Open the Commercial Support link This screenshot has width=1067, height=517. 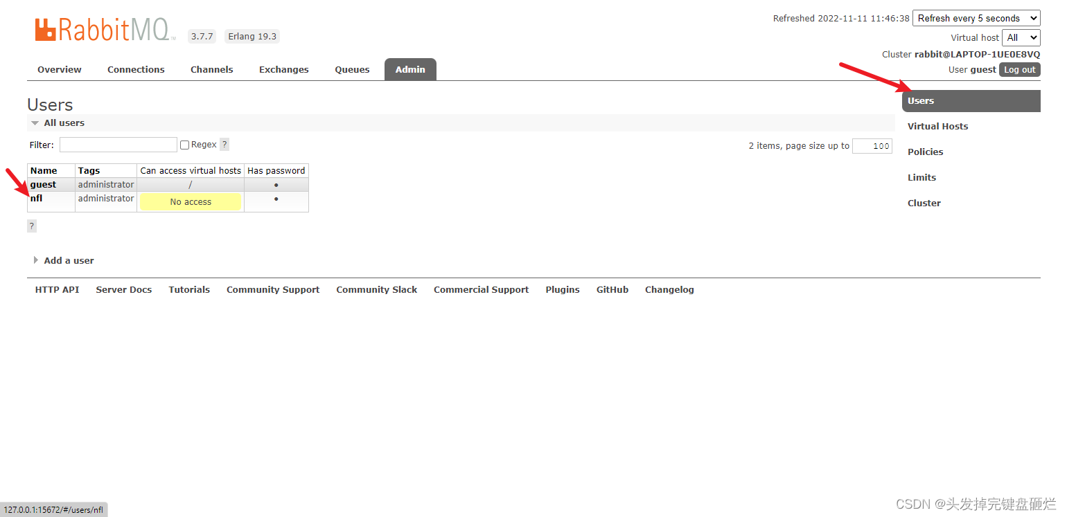(482, 290)
